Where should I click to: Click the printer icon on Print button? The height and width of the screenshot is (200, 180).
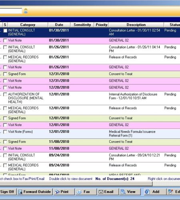[x=57, y=192]
